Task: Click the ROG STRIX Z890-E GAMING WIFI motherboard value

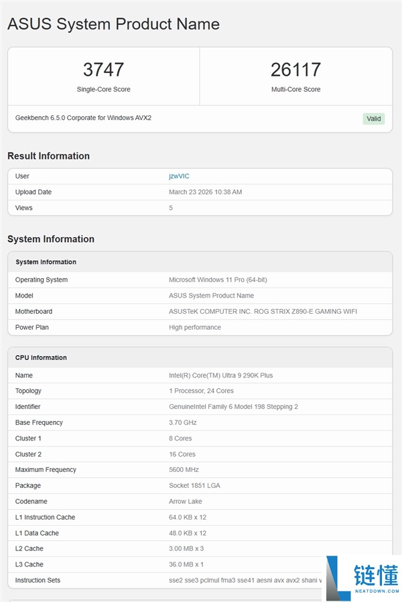Action: click(263, 311)
